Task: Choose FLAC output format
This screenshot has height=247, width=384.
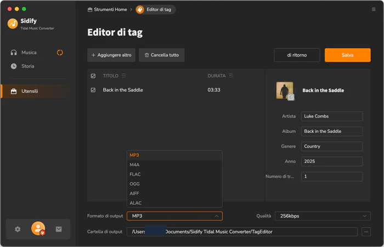Action: pos(174,174)
